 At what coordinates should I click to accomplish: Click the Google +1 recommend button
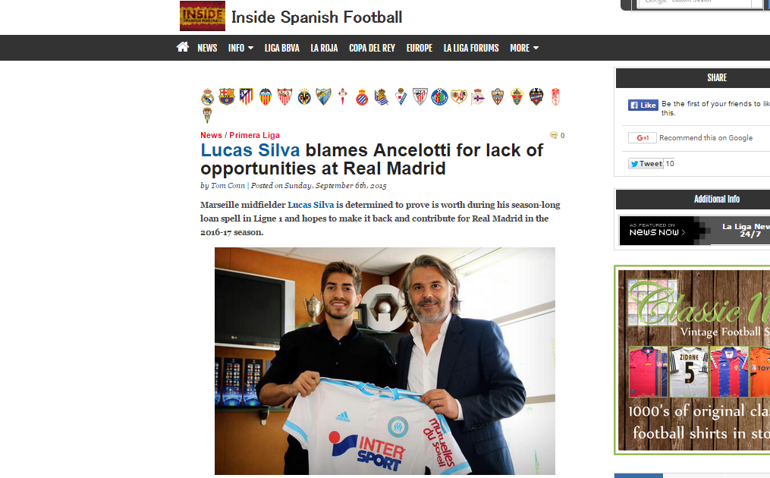pos(643,138)
